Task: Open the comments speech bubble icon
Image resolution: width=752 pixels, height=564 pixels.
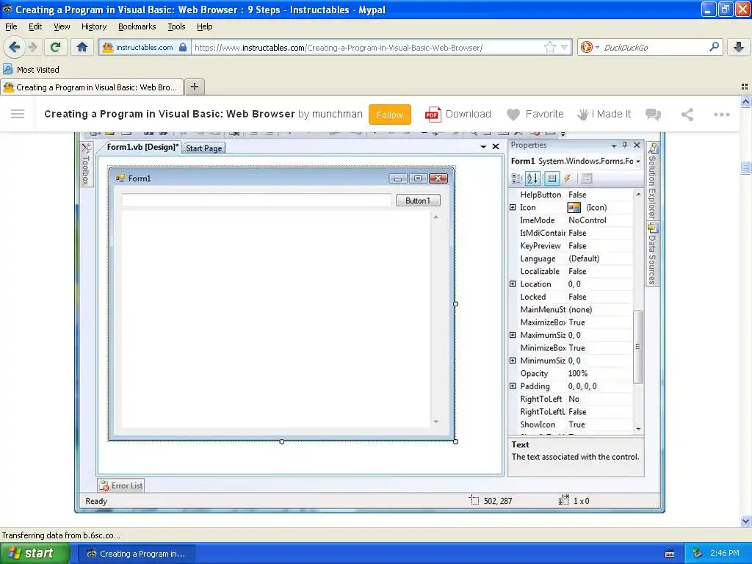Action: click(653, 114)
